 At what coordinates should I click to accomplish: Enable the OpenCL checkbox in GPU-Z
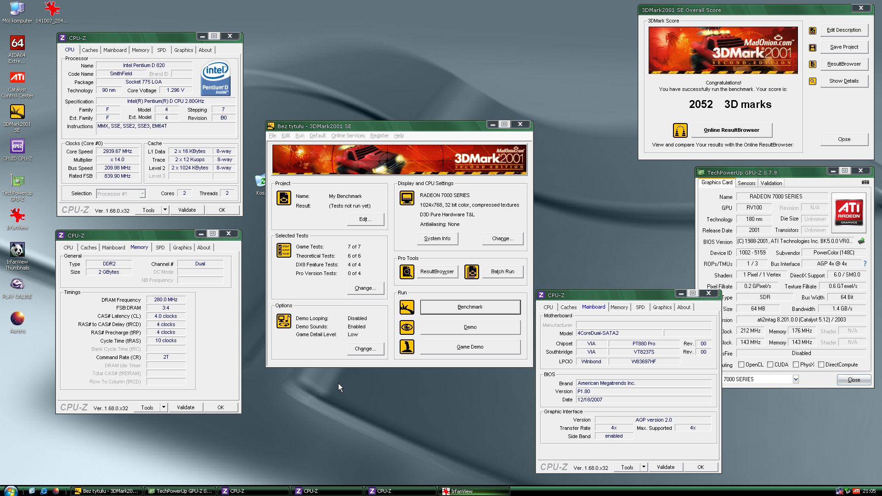pos(741,365)
